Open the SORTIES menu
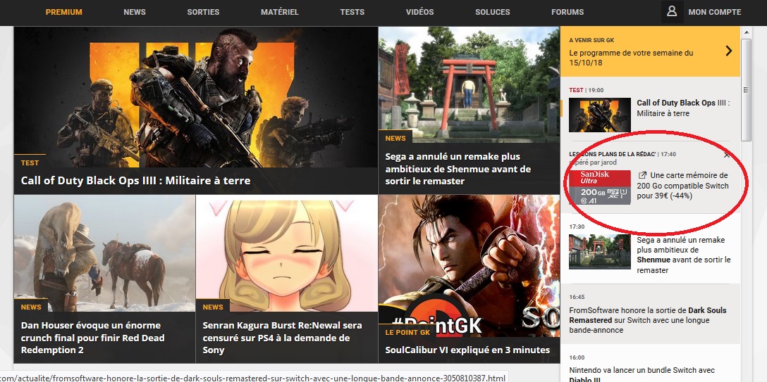767x382 pixels. click(x=203, y=12)
